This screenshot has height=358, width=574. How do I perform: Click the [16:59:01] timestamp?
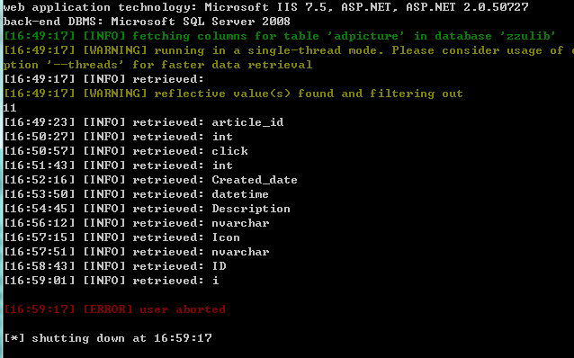pos(40,281)
